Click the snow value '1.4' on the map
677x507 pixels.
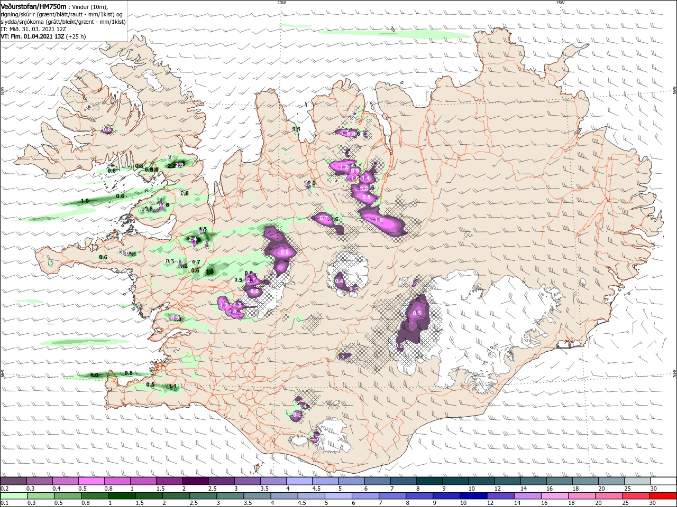pyautogui.click(x=365, y=179)
